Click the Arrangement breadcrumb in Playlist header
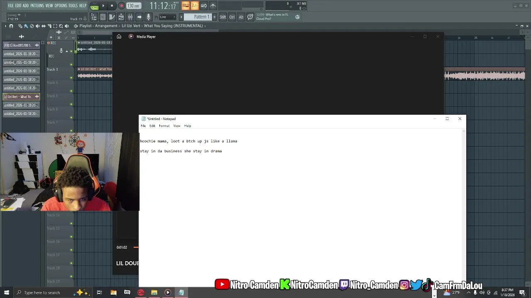531x298 pixels. pyautogui.click(x=106, y=26)
